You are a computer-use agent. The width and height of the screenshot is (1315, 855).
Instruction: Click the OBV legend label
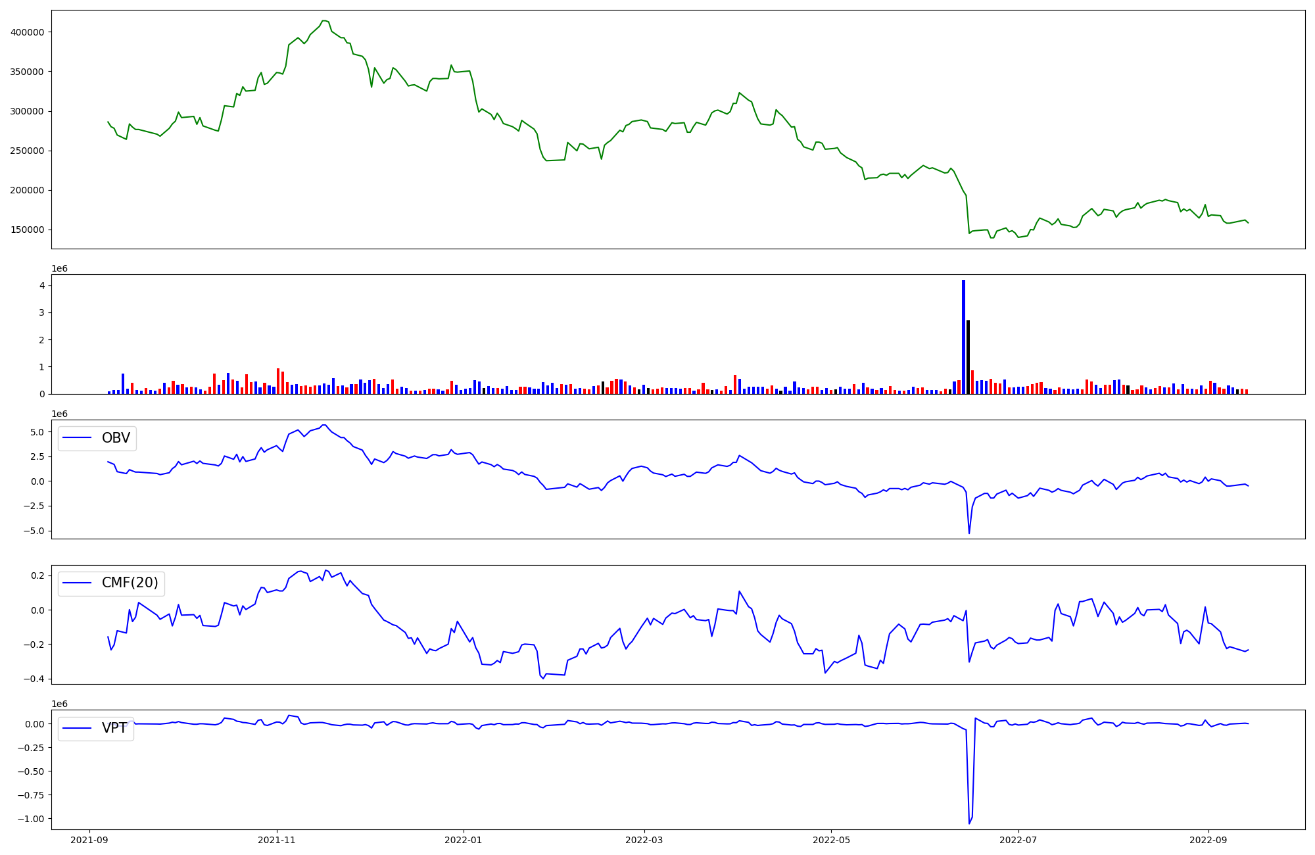click(x=116, y=438)
